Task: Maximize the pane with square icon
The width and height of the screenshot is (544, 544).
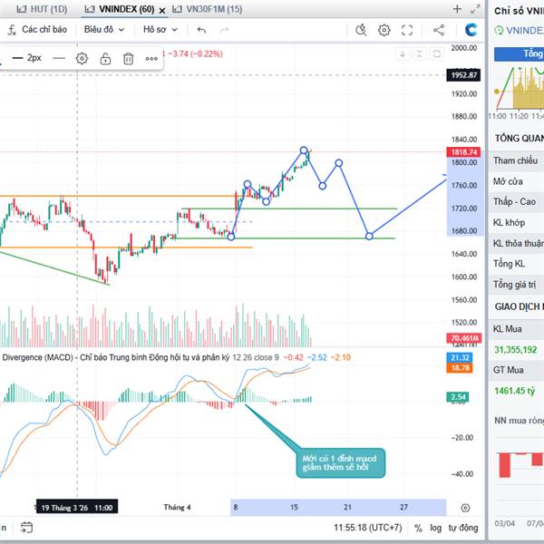Action: coord(437,54)
